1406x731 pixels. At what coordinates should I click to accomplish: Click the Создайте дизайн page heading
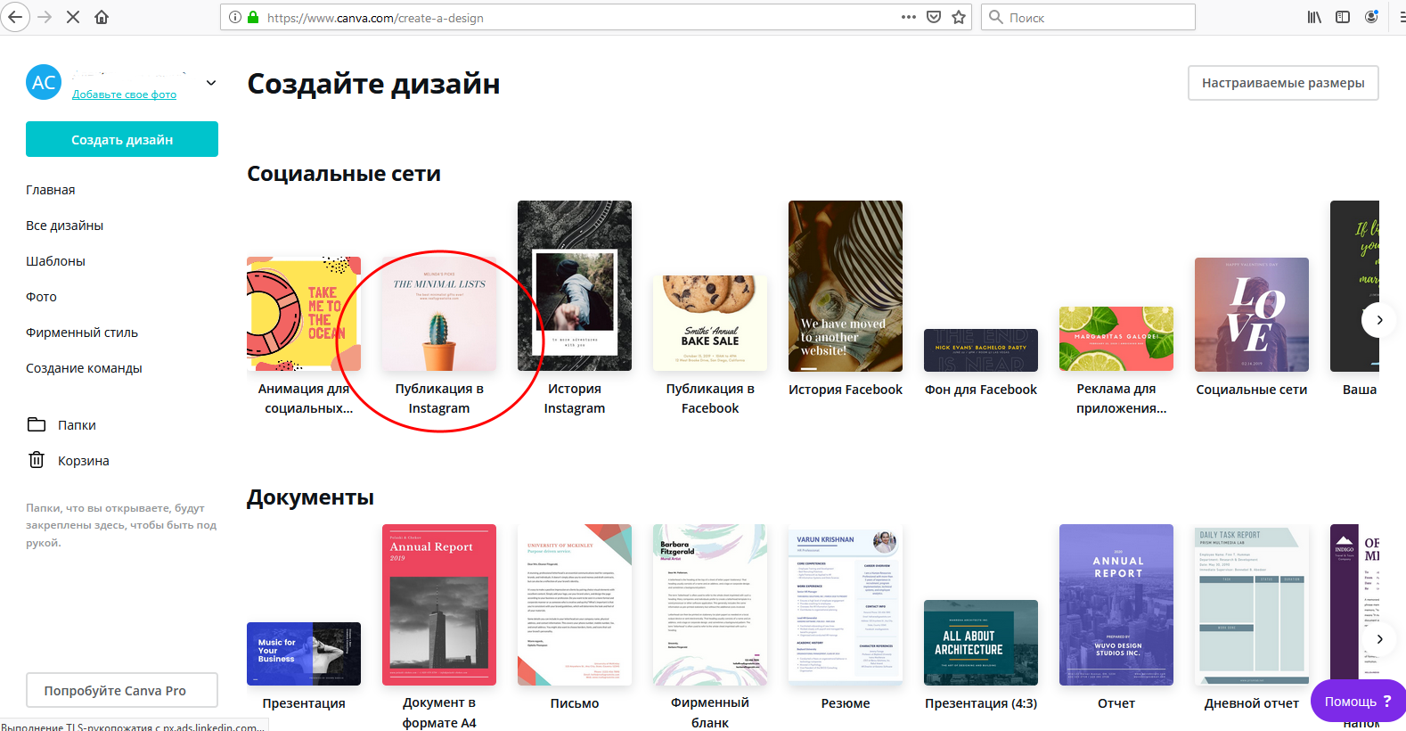[373, 84]
